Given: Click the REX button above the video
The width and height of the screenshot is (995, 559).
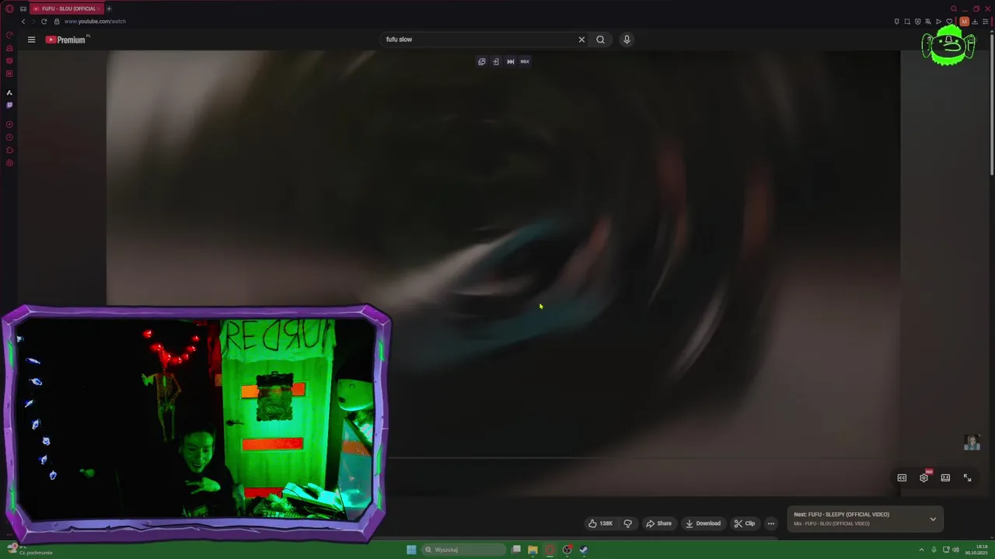Looking at the screenshot, I should [525, 61].
